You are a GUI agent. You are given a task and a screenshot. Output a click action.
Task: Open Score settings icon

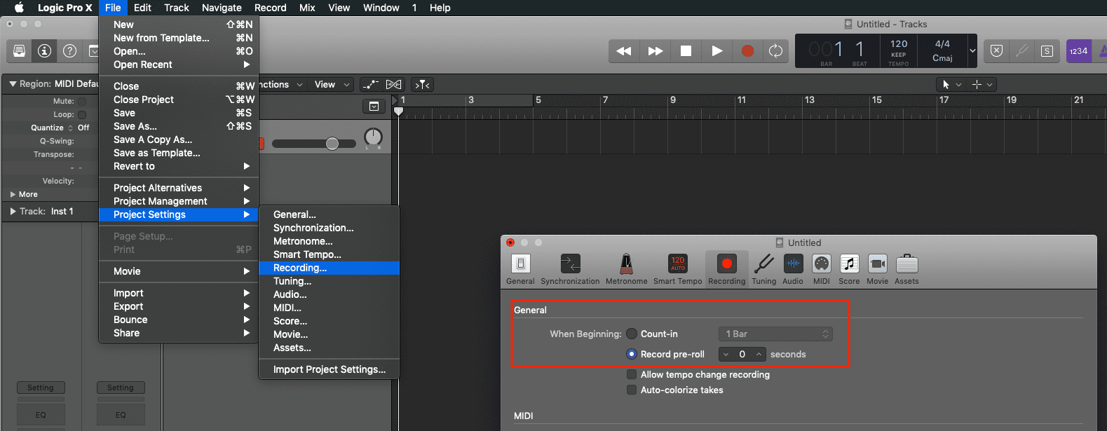point(849,269)
